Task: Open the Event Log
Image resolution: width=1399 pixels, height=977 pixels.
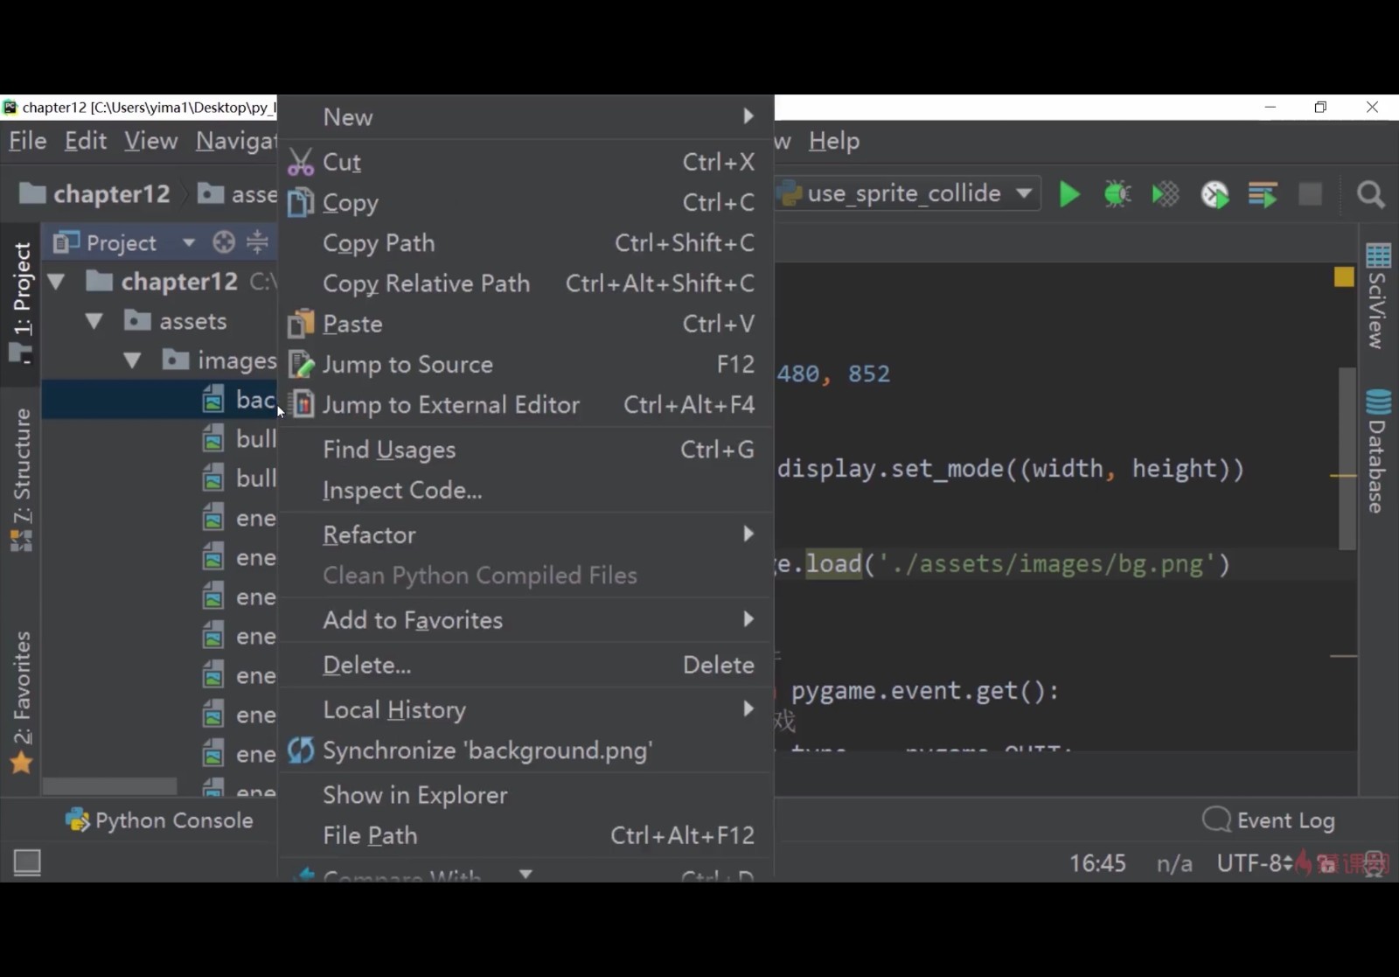Action: click(x=1269, y=820)
